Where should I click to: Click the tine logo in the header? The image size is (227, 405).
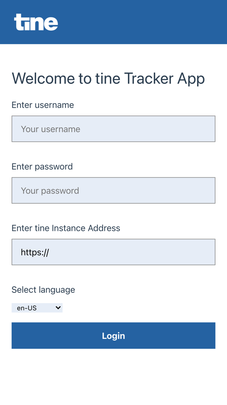click(36, 22)
